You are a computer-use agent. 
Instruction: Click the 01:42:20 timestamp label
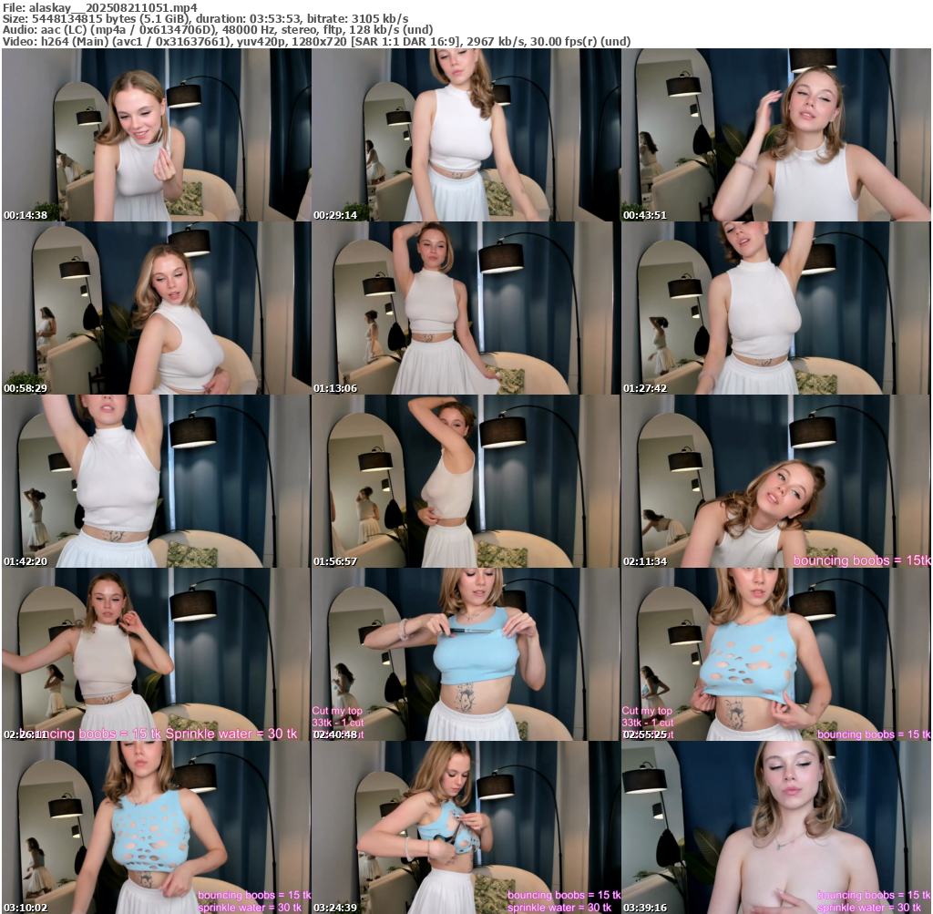(x=26, y=561)
